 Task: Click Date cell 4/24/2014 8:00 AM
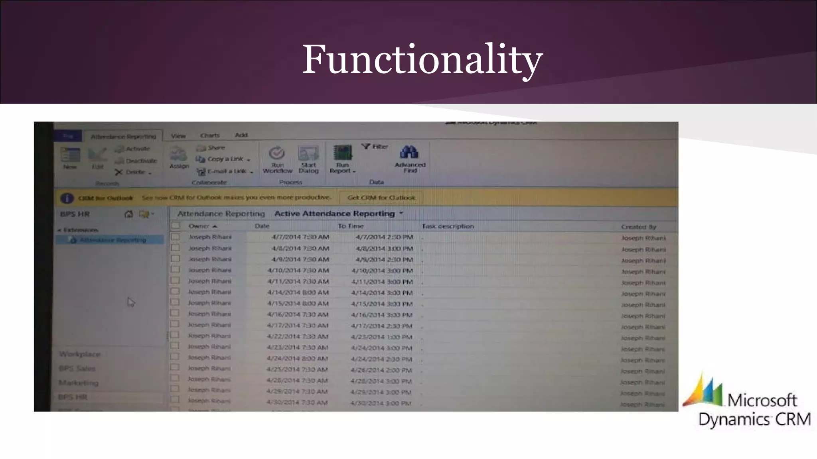[298, 359]
